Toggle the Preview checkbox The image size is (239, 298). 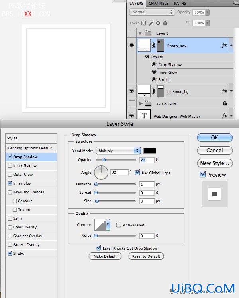coord(203,174)
